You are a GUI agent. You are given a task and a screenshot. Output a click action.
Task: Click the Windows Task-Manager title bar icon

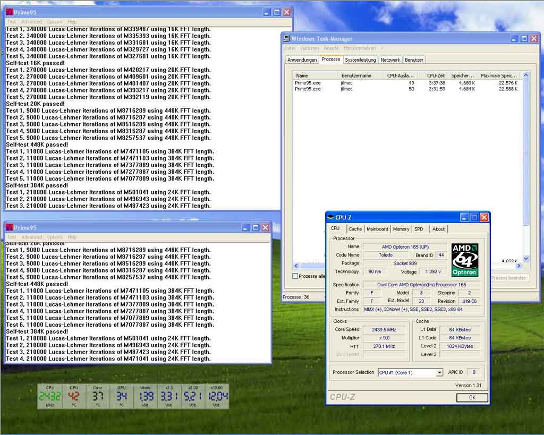(x=286, y=38)
